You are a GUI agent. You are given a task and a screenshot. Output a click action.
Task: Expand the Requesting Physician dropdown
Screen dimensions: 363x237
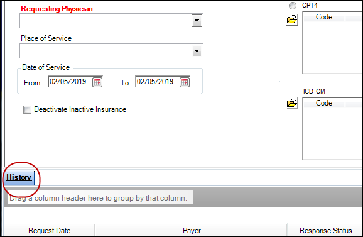(197, 21)
